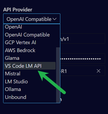Choose VS Code LM API option
Screen dimensions: 108x114
30,66
